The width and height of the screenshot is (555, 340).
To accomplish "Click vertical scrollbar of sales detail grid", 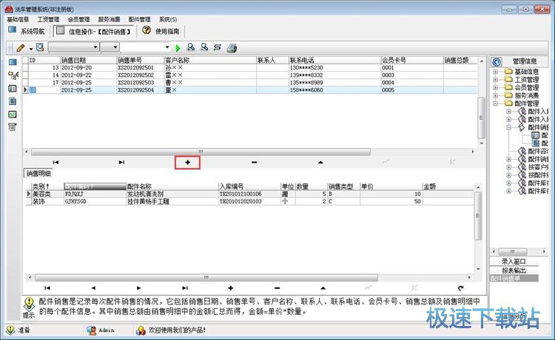I will pyautogui.click(x=478, y=216).
